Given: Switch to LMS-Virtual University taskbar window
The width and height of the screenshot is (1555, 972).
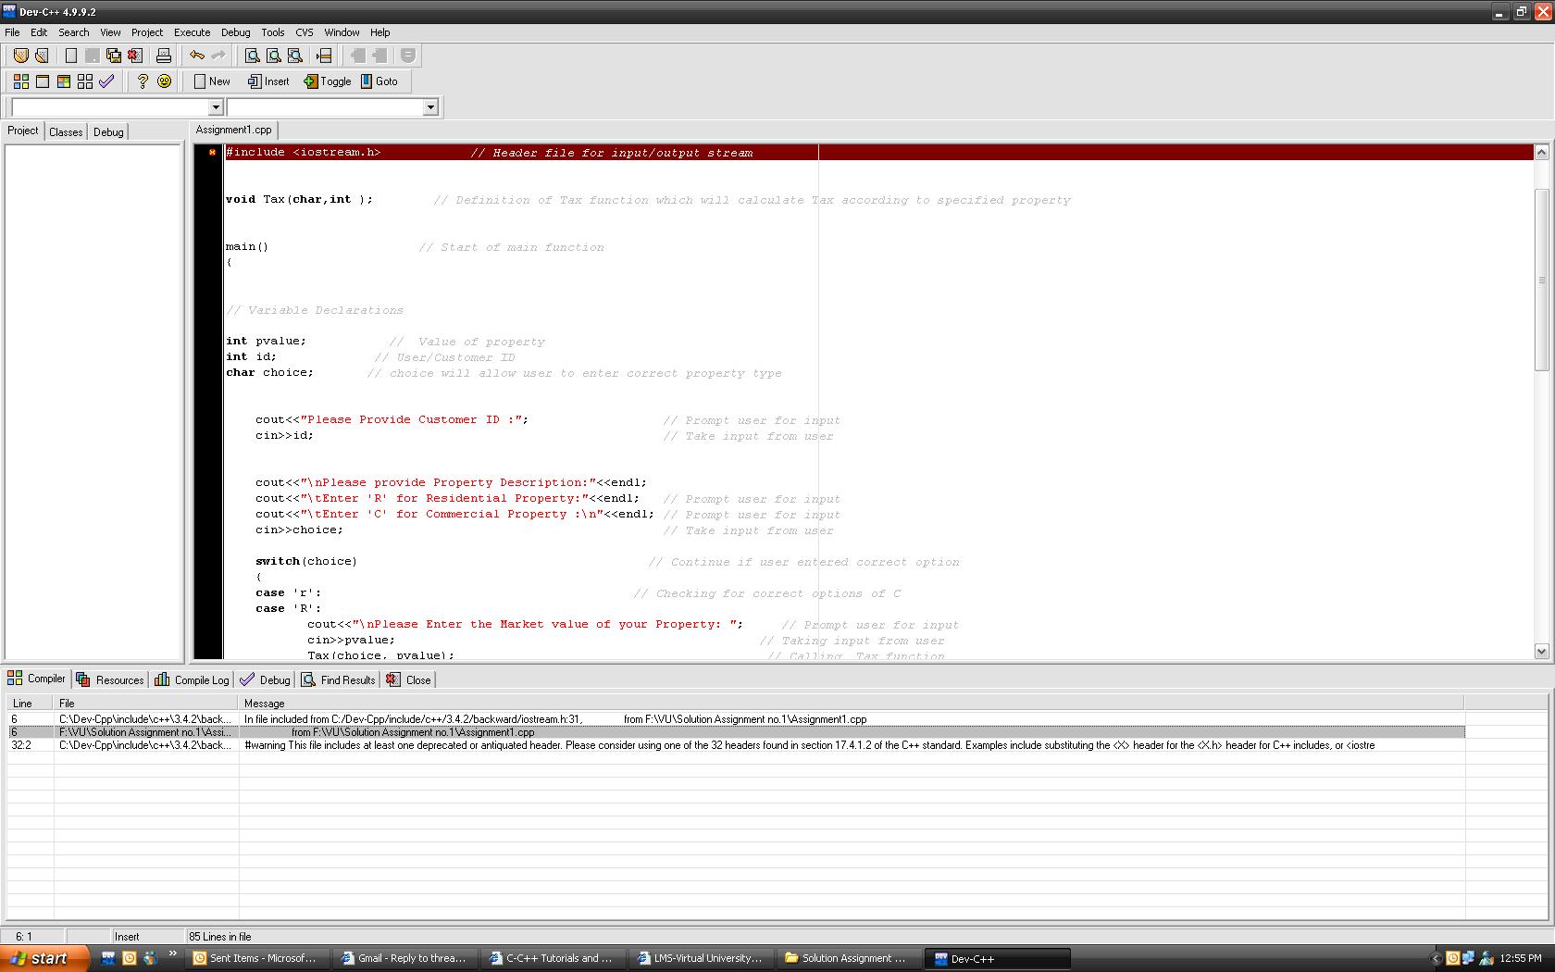Looking at the screenshot, I should (701, 958).
